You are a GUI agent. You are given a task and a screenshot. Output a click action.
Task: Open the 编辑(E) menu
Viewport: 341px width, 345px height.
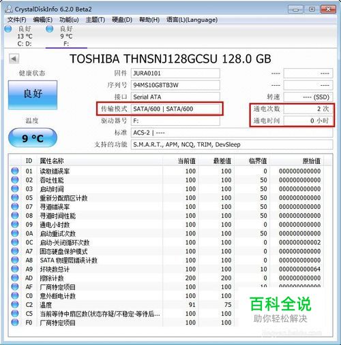(x=43, y=20)
